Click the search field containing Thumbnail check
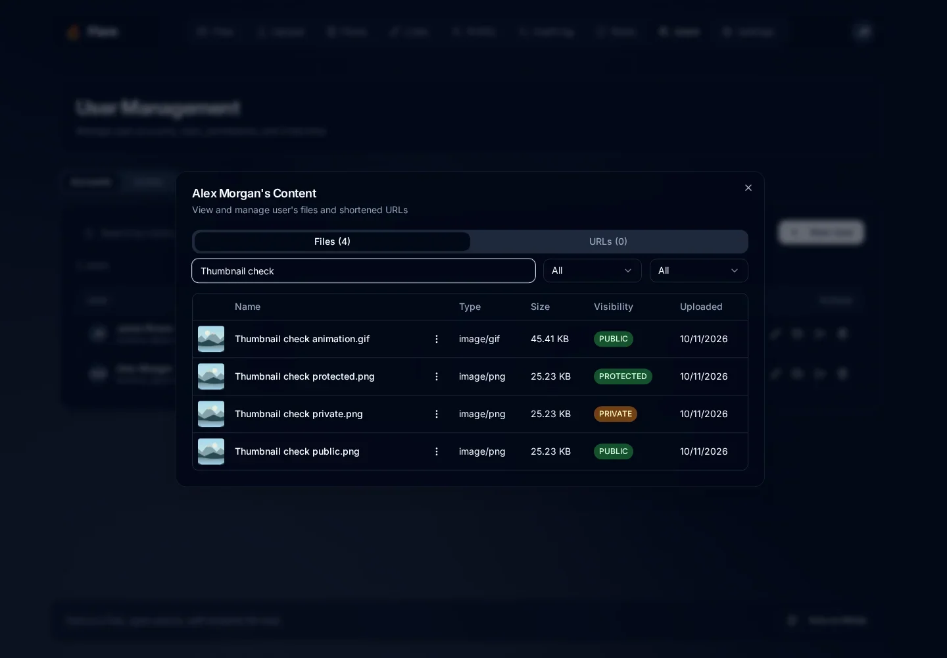947x658 pixels. [364, 270]
